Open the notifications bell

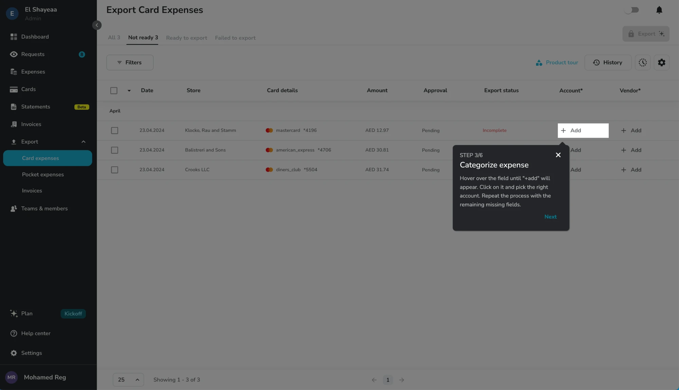pos(659,10)
